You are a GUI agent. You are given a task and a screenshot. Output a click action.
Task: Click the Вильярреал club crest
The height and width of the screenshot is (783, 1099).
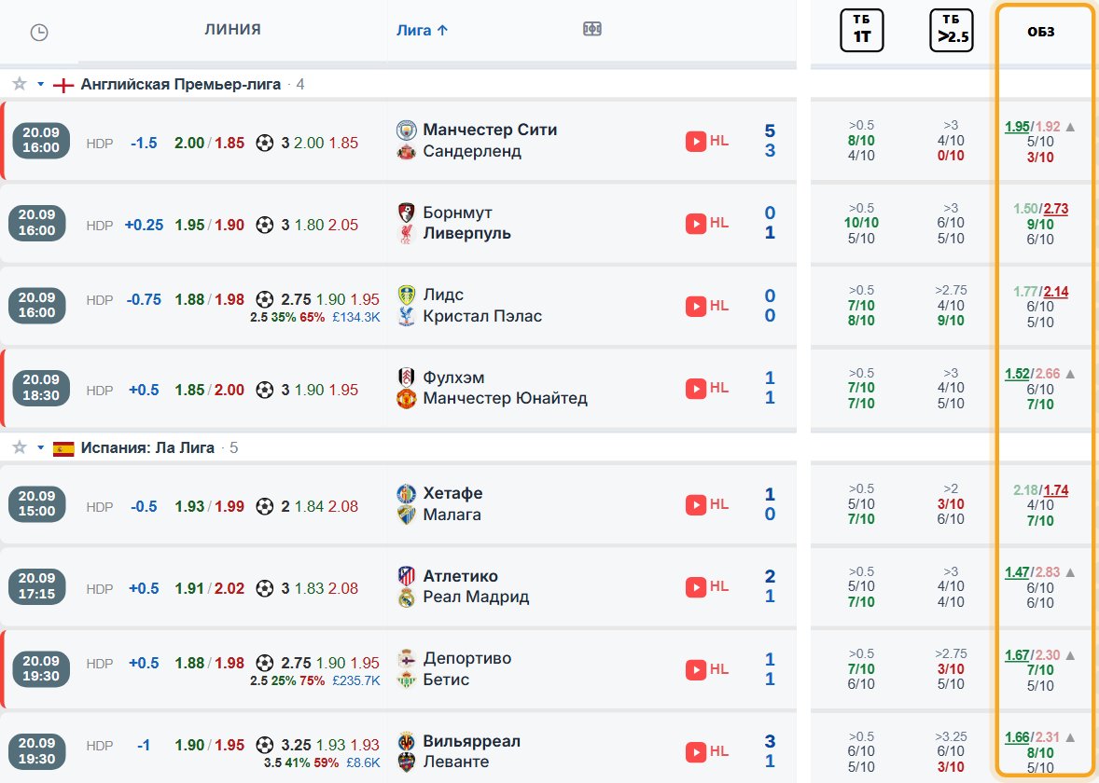pyautogui.click(x=407, y=741)
